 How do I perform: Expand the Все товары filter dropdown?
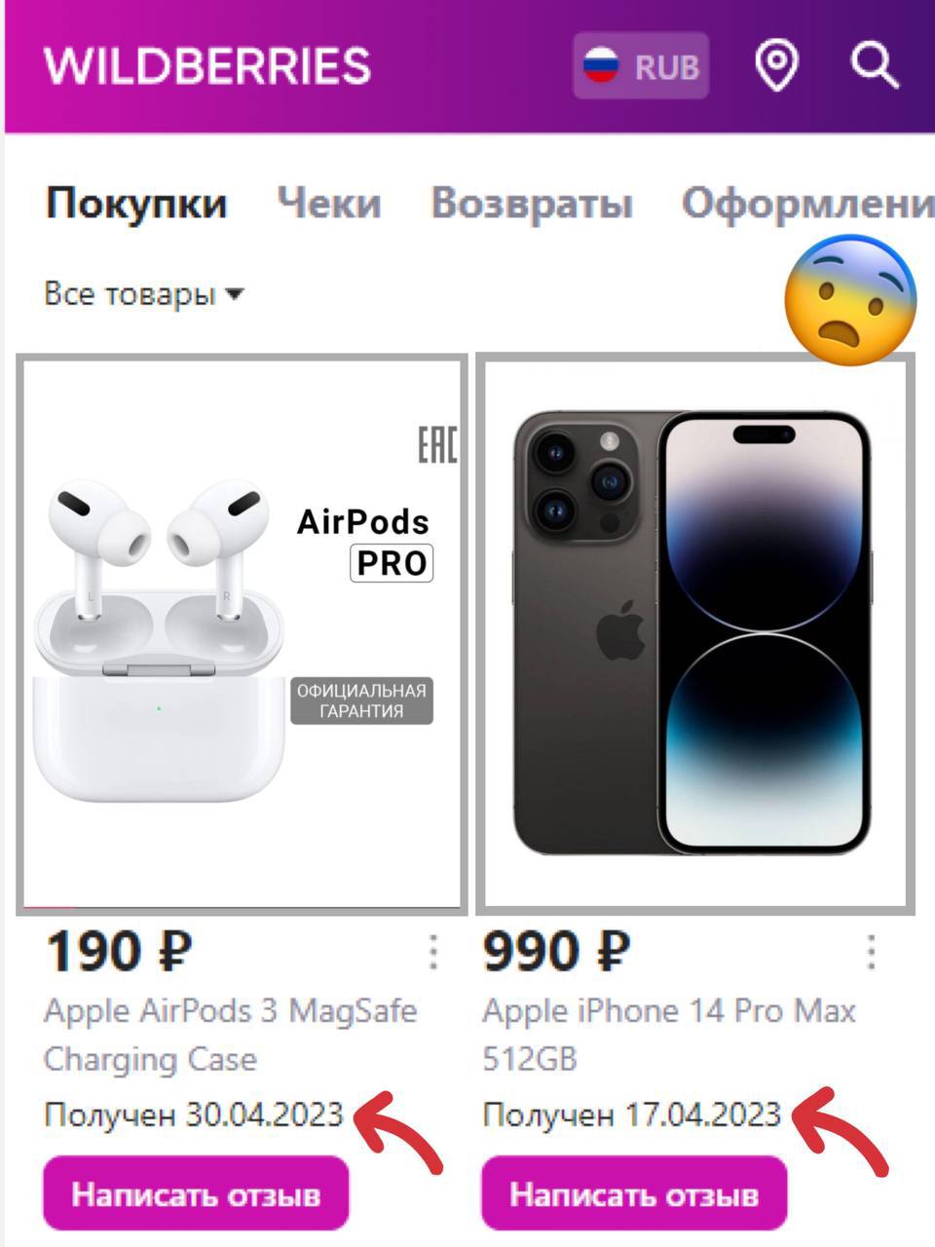[144, 293]
